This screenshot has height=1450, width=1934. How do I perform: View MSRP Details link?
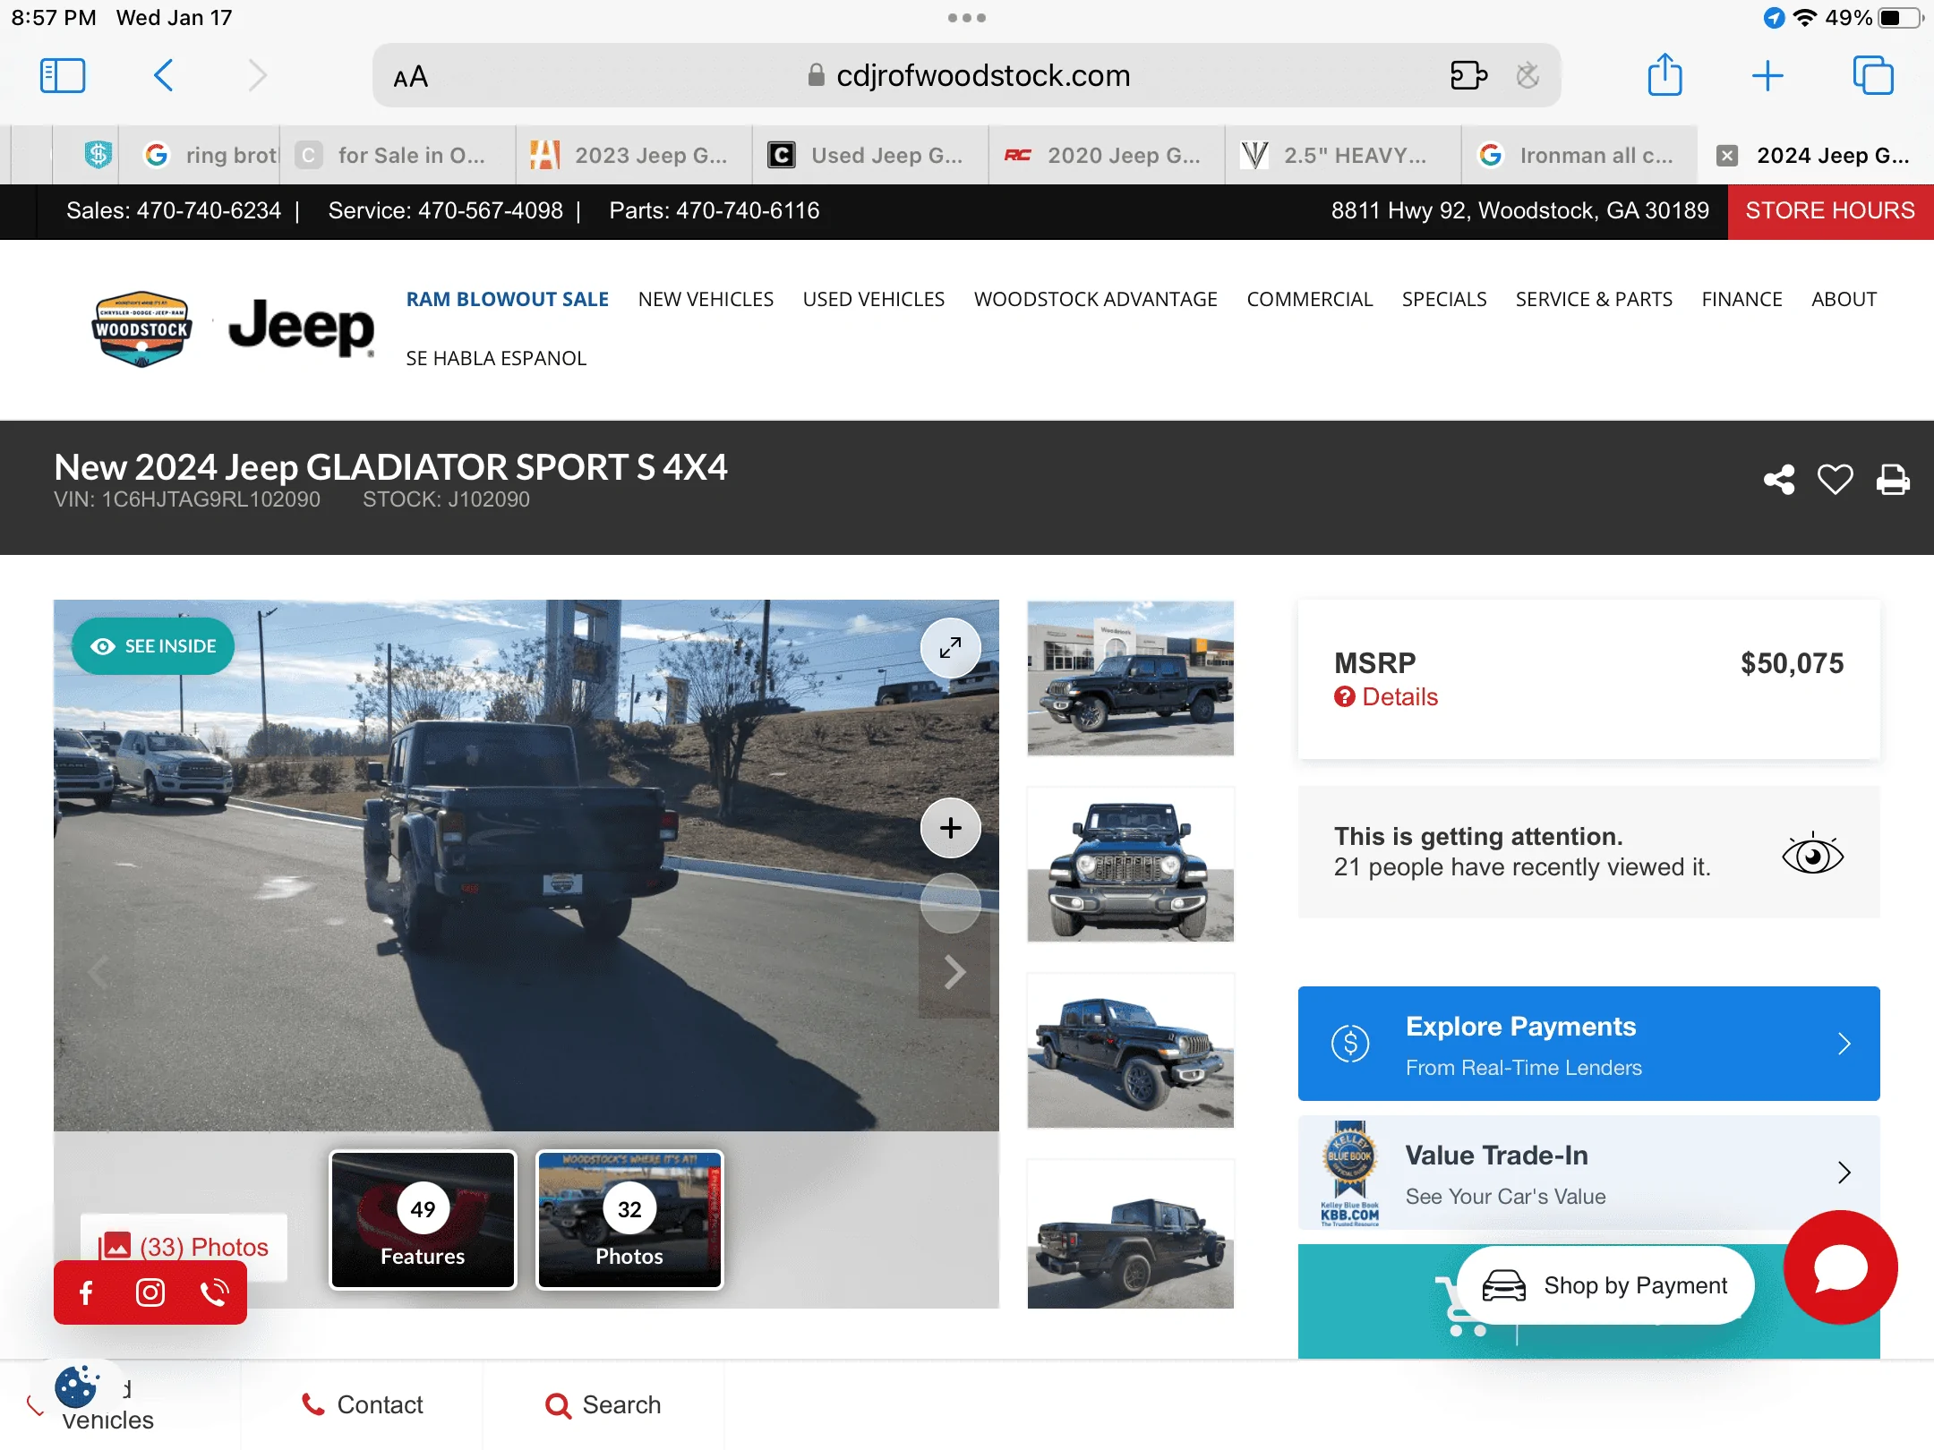coord(1386,696)
